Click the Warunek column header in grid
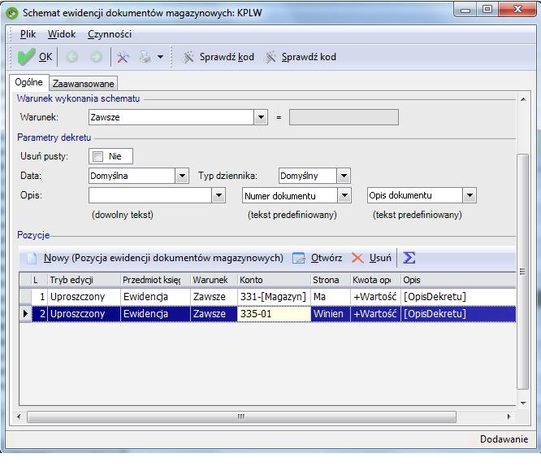This screenshot has height=471, width=541. click(214, 280)
